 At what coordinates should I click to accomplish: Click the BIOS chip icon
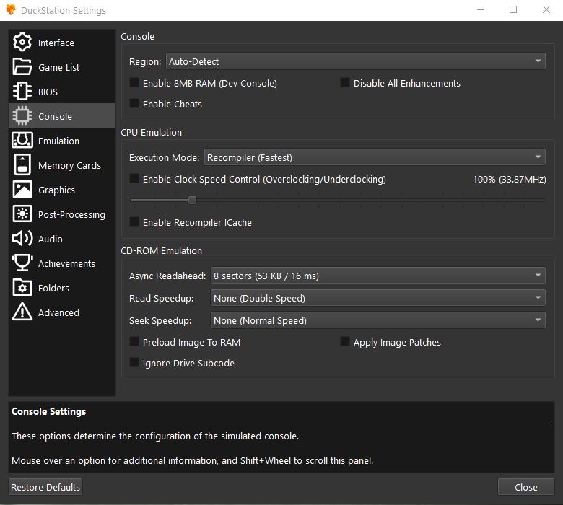(22, 91)
